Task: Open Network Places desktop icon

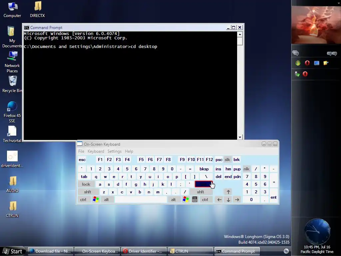Action: pos(12,62)
